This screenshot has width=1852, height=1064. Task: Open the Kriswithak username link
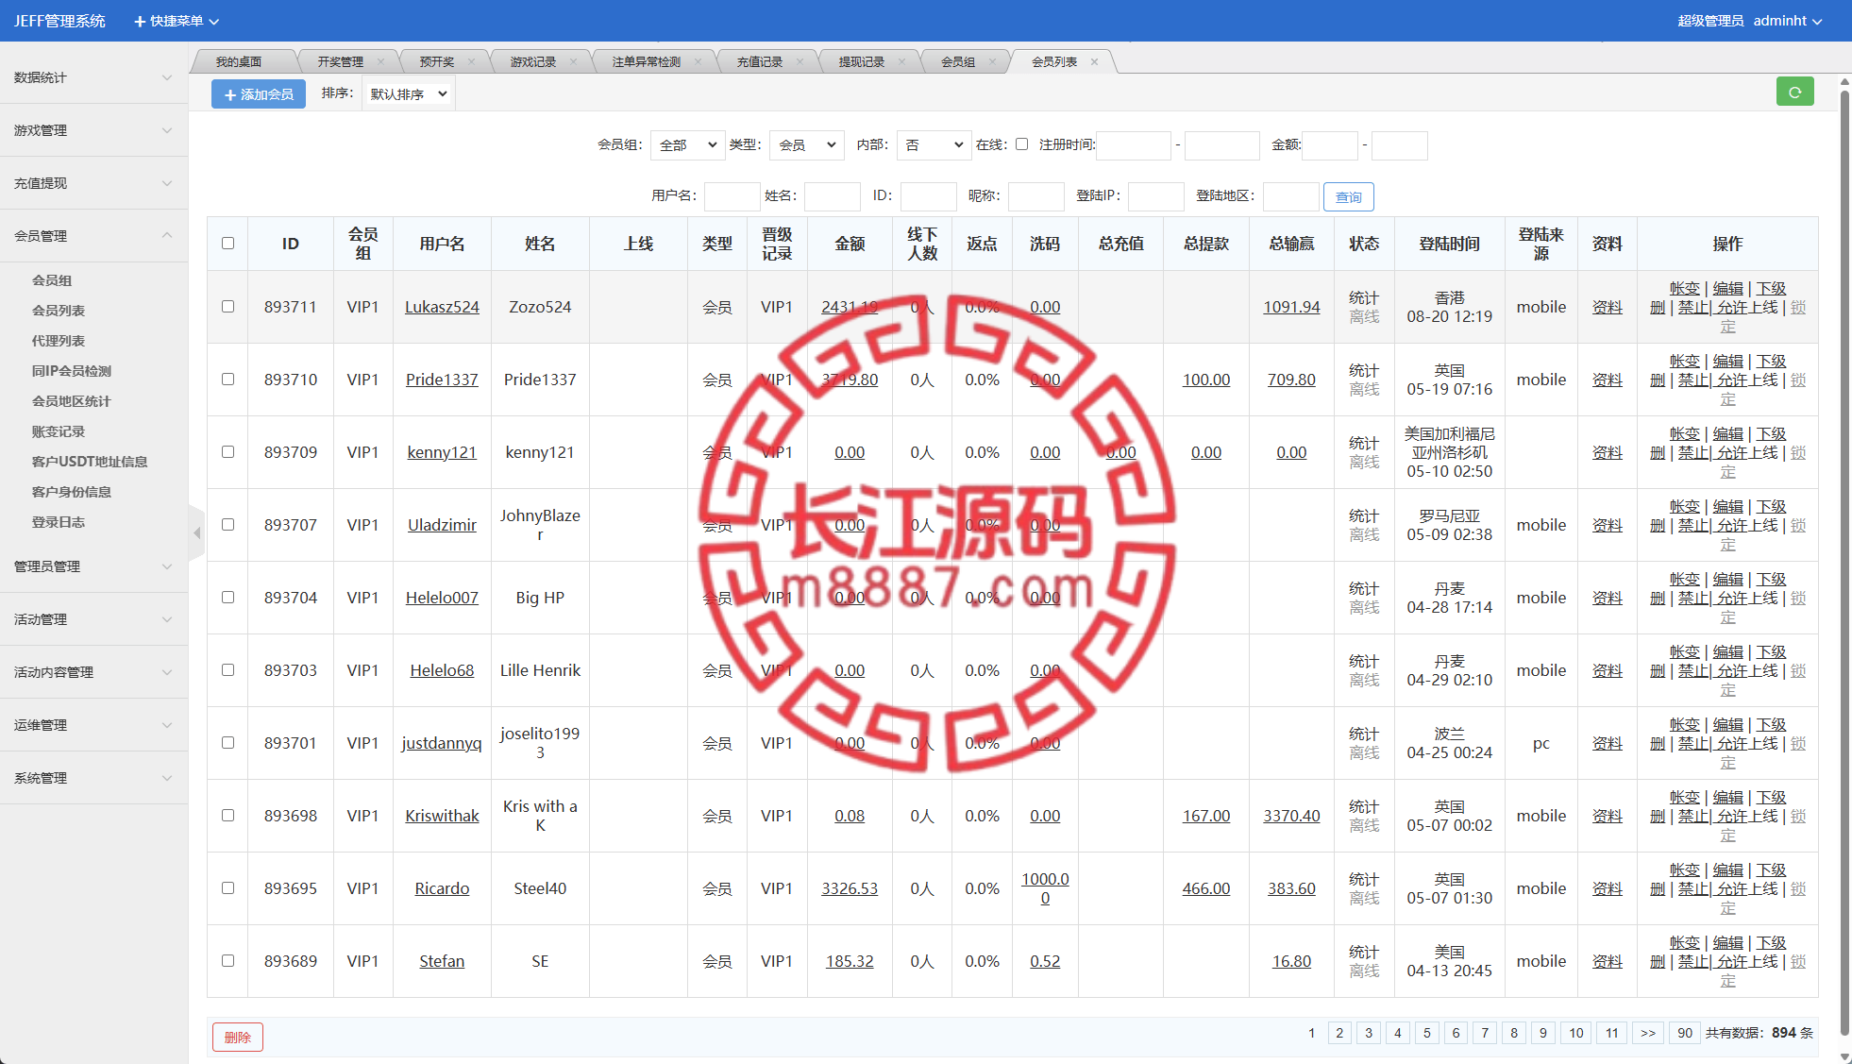pyautogui.click(x=442, y=816)
